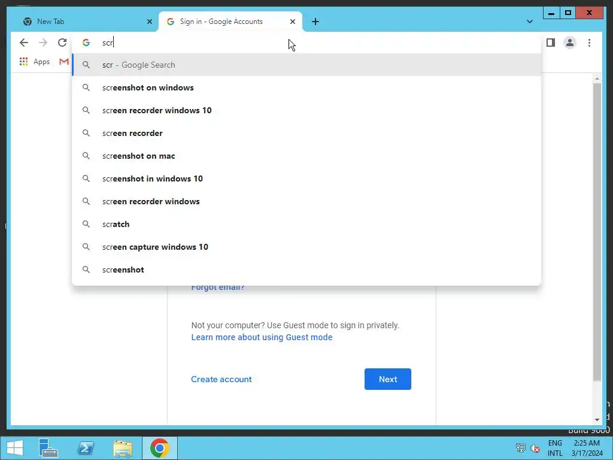Choose the 'scr - Google Search' suggestion
Screen dimensions: 613x460
click(x=307, y=65)
